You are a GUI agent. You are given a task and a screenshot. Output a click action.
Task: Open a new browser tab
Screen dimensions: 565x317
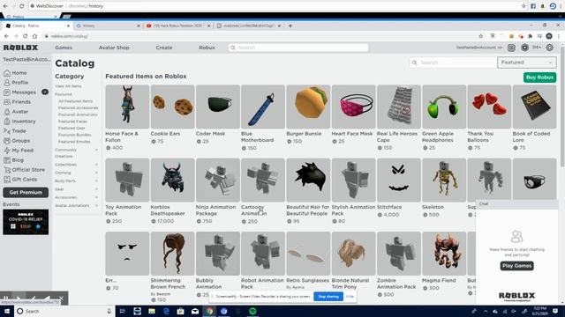[290, 26]
